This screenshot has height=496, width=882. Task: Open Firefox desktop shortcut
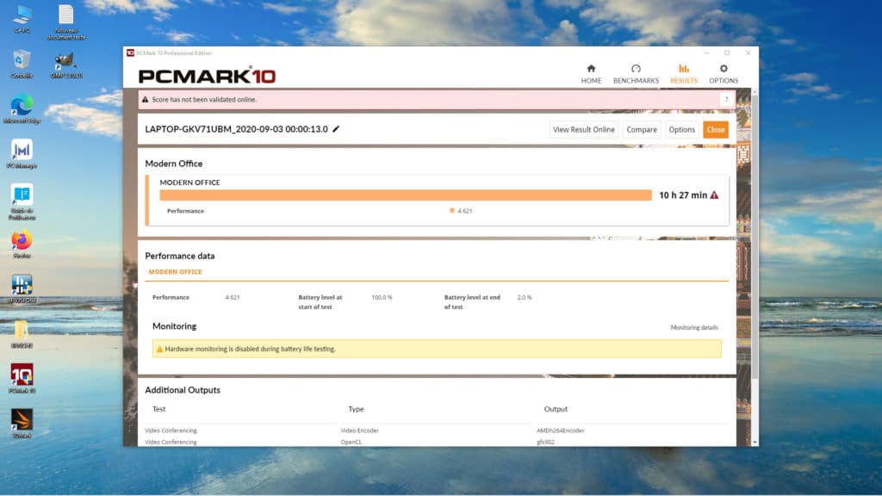(22, 244)
